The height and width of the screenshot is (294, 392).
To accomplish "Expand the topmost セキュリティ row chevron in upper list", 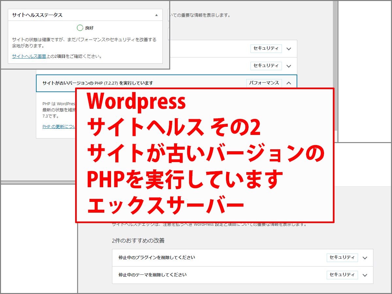I will 288,49.
